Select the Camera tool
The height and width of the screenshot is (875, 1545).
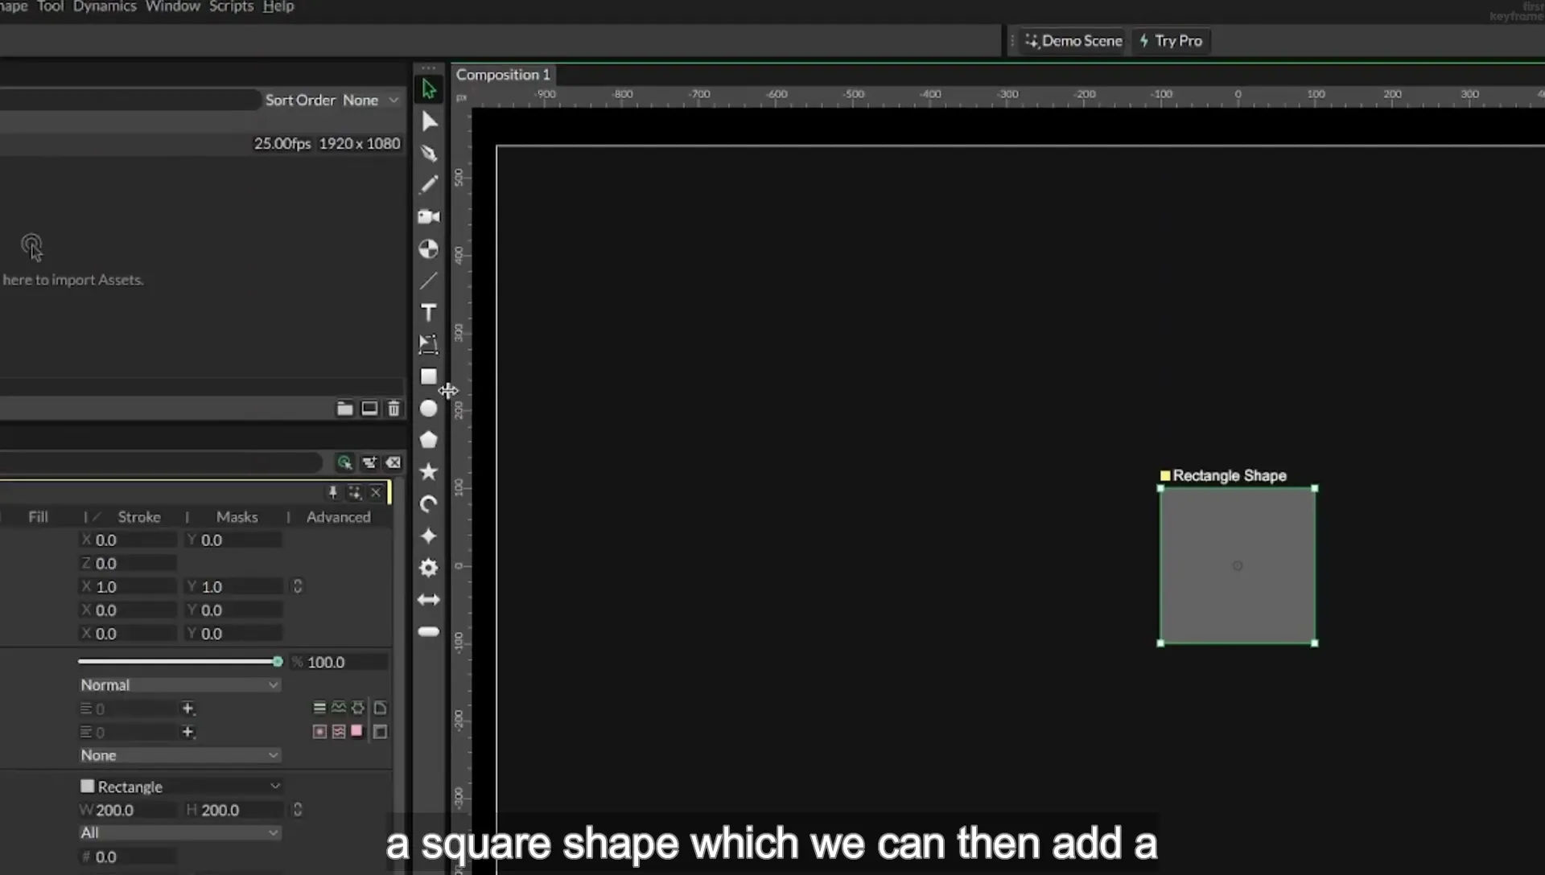[429, 217]
